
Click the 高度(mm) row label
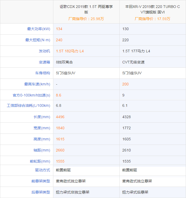click(x=42, y=139)
